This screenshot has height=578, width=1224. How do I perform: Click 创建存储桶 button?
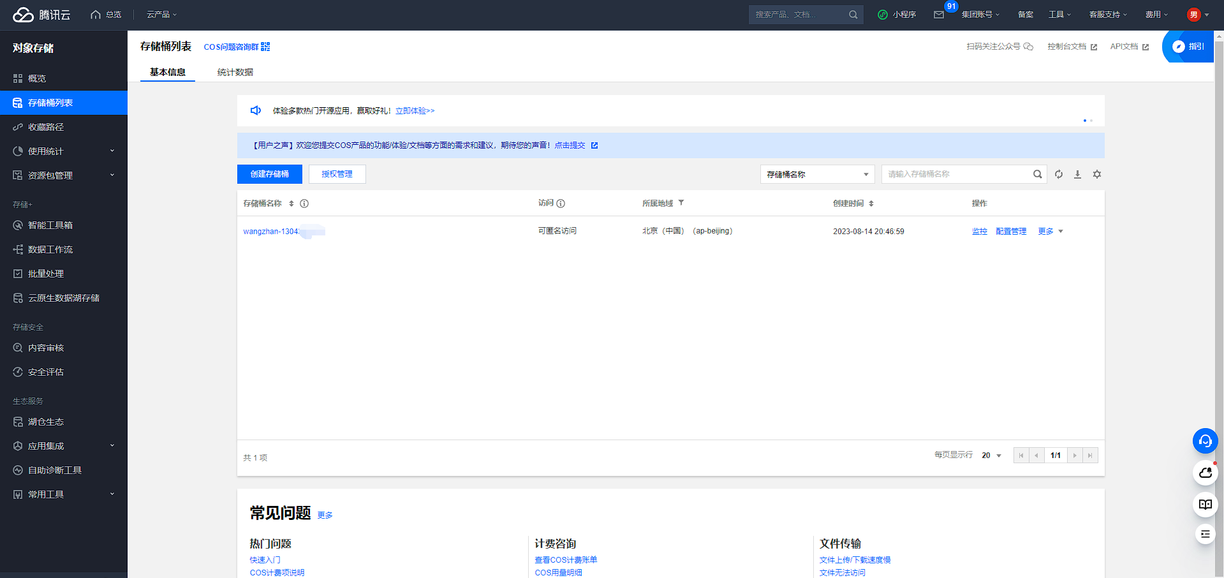[270, 174]
